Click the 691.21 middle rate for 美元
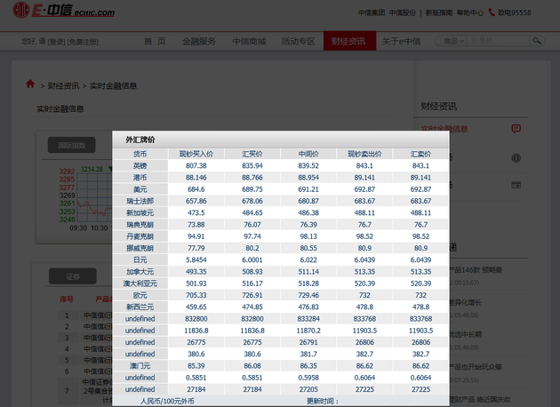This screenshot has width=560, height=407. point(308,189)
